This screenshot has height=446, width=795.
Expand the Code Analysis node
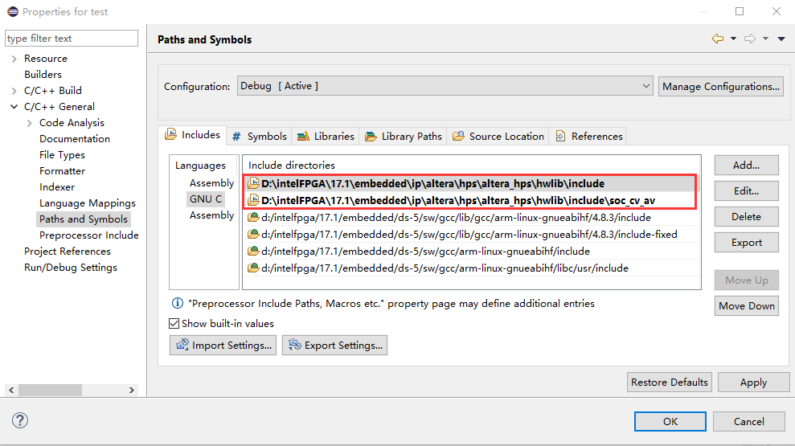coord(30,123)
